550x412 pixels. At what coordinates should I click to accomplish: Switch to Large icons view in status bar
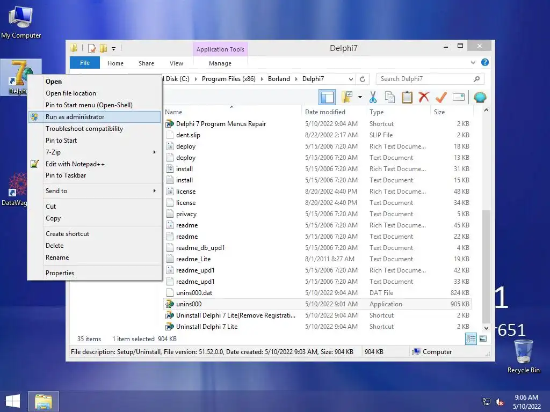coord(483,339)
